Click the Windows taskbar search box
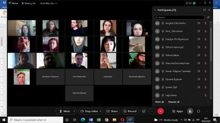Image resolution: width=220 pixels, height=123 pixels. pyautogui.click(x=35, y=120)
